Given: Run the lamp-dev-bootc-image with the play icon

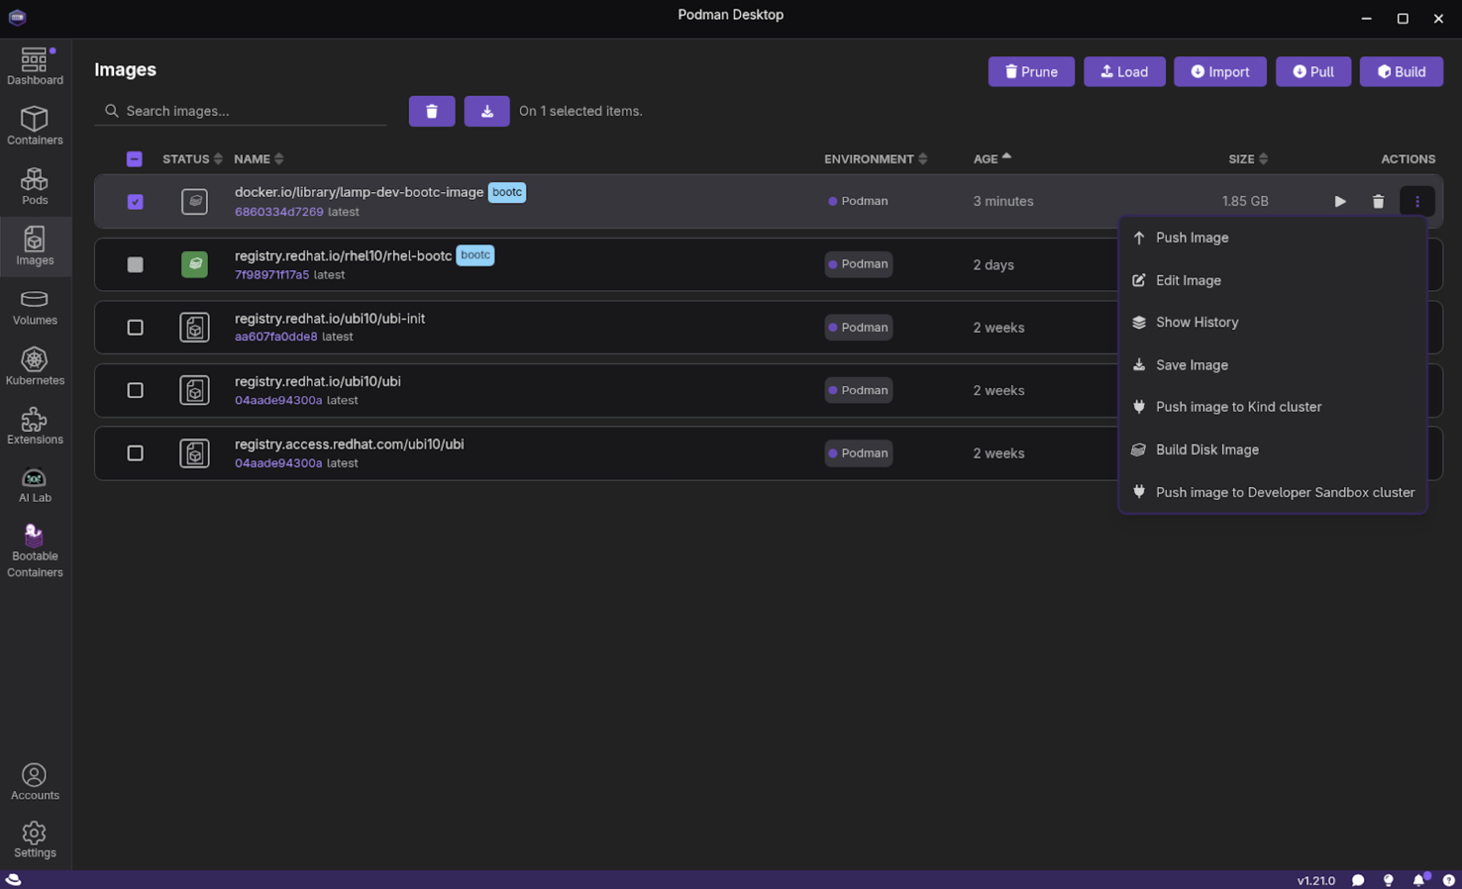Looking at the screenshot, I should click(1340, 202).
